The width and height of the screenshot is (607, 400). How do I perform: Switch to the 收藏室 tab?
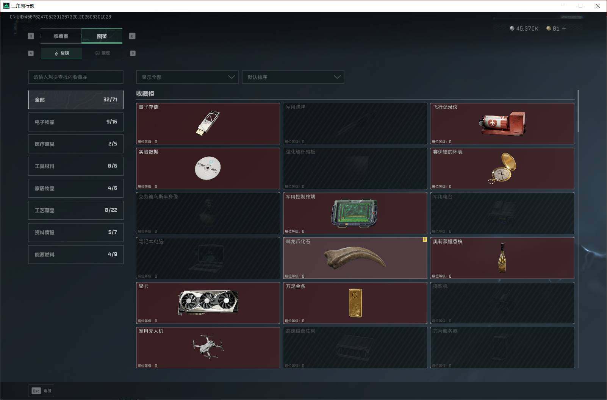[61, 36]
